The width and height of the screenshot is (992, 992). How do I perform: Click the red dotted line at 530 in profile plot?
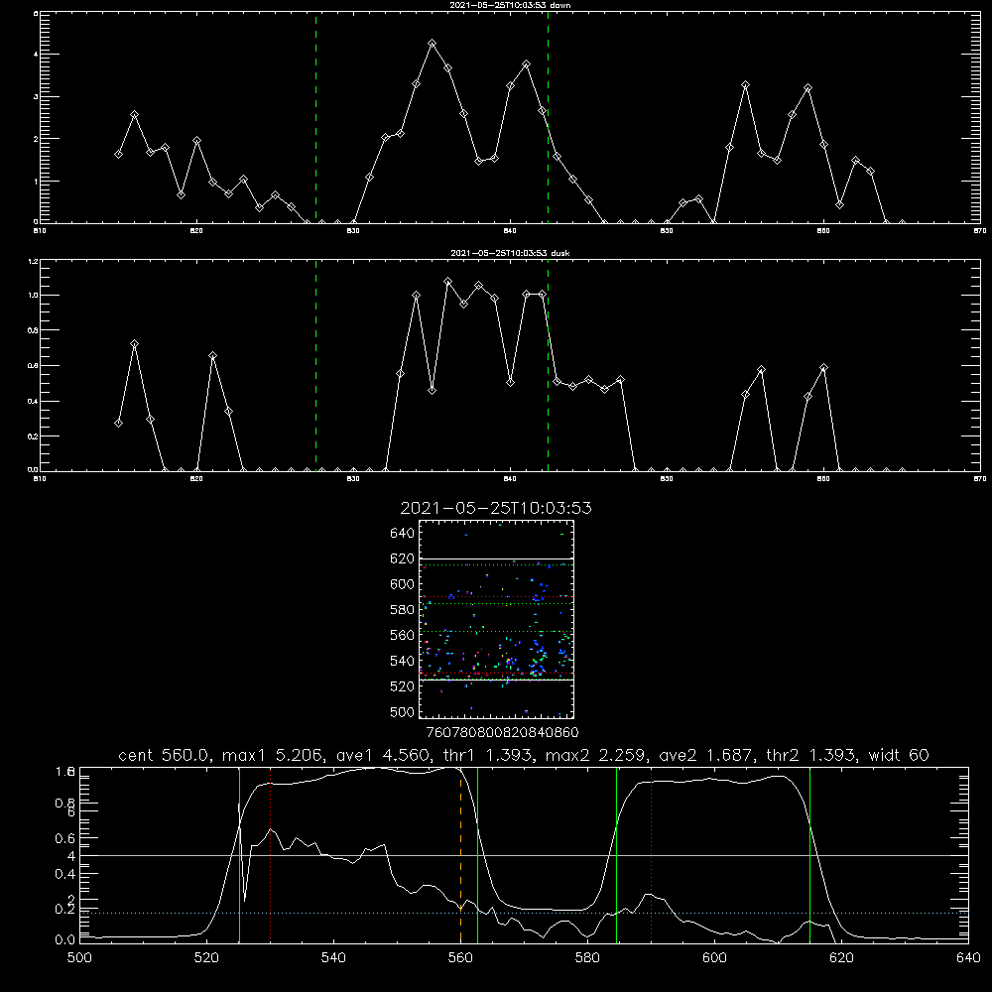tap(270, 855)
